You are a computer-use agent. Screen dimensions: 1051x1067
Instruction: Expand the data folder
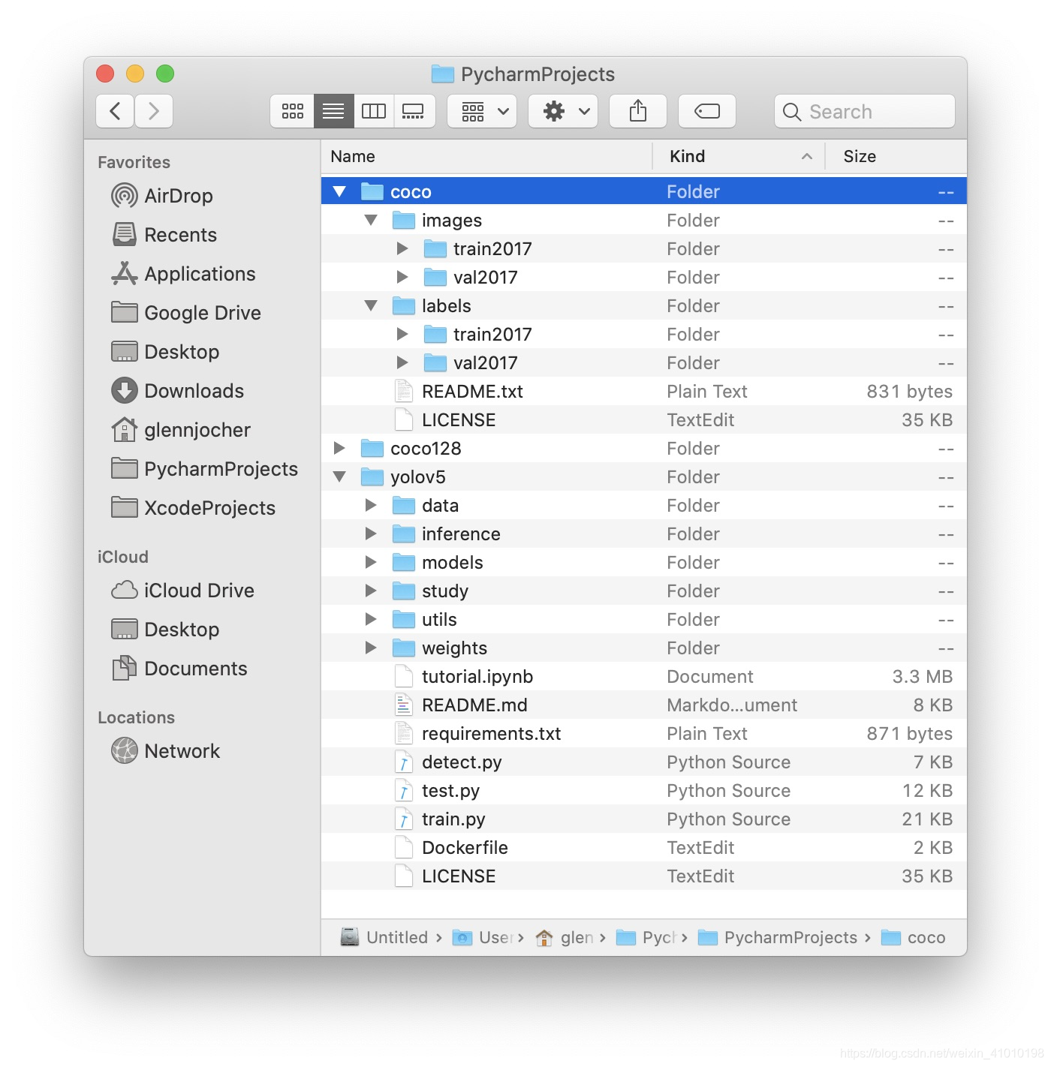click(x=371, y=506)
